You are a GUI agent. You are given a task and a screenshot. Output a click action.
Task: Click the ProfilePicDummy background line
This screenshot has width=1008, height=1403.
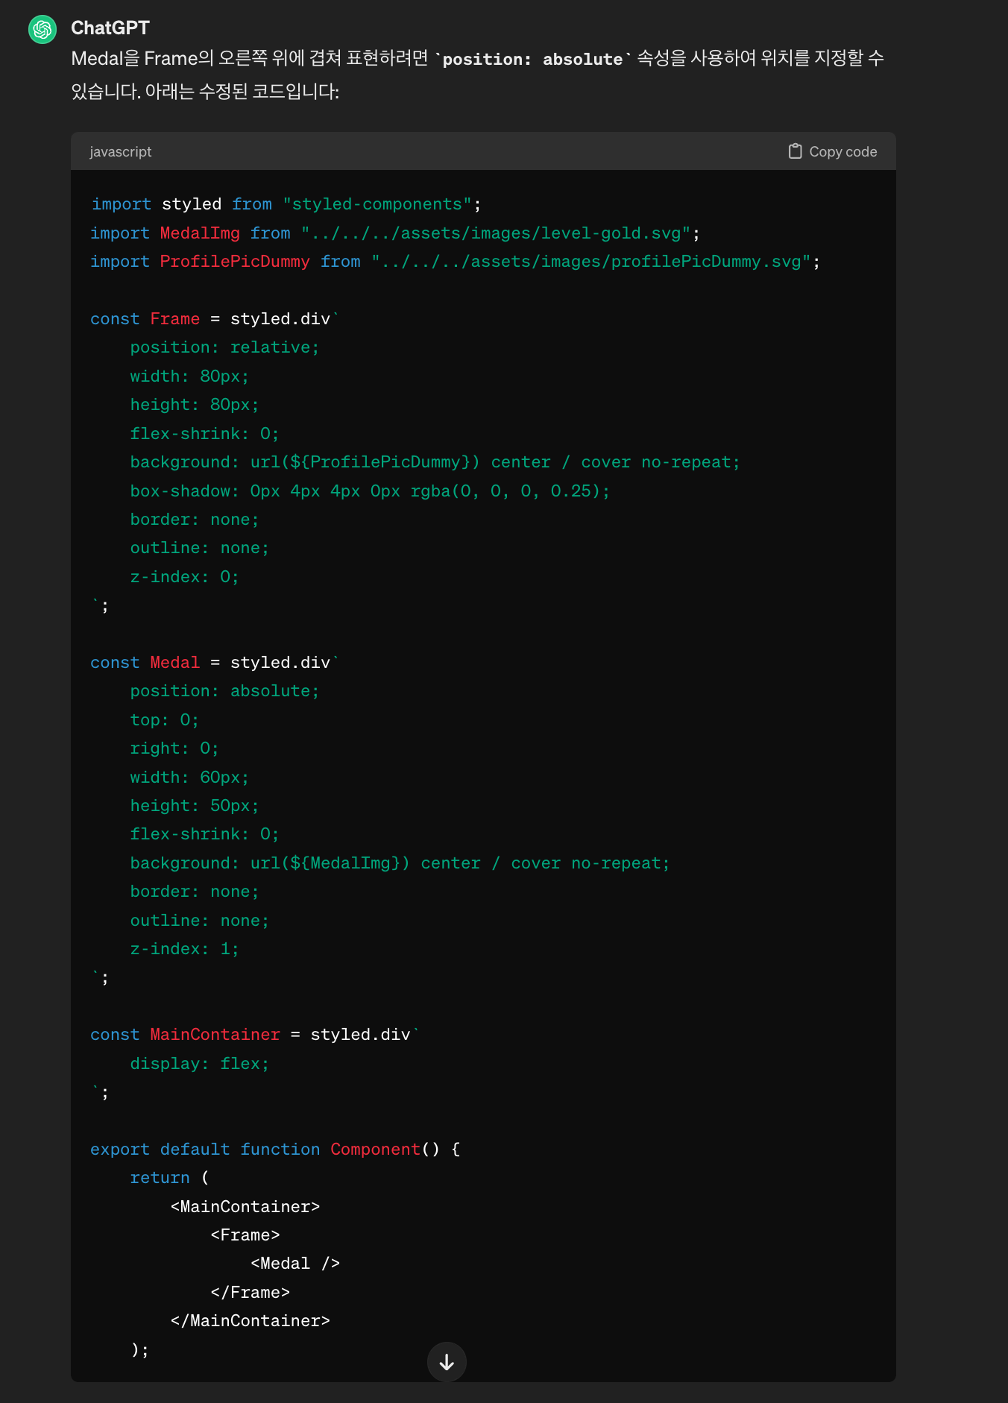point(435,462)
